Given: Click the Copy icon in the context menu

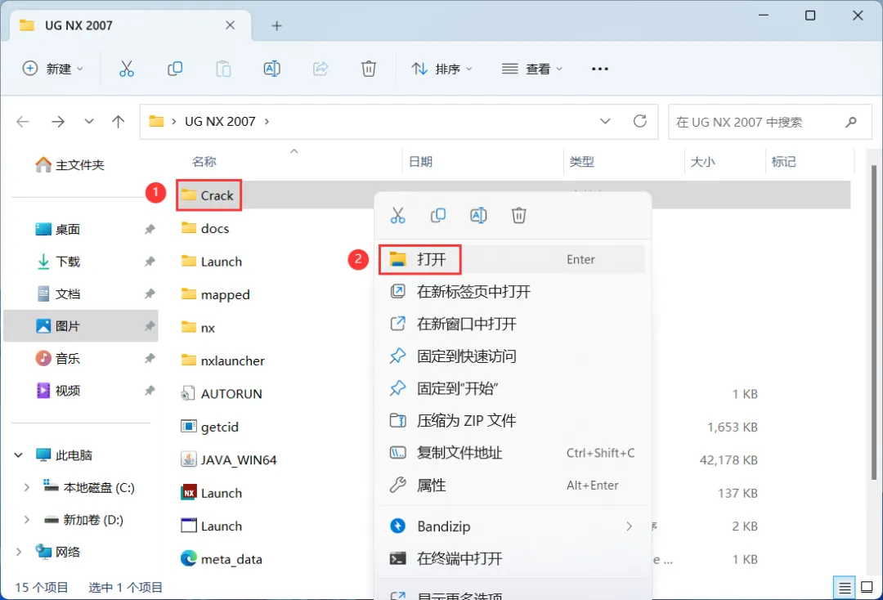Looking at the screenshot, I should (438, 216).
